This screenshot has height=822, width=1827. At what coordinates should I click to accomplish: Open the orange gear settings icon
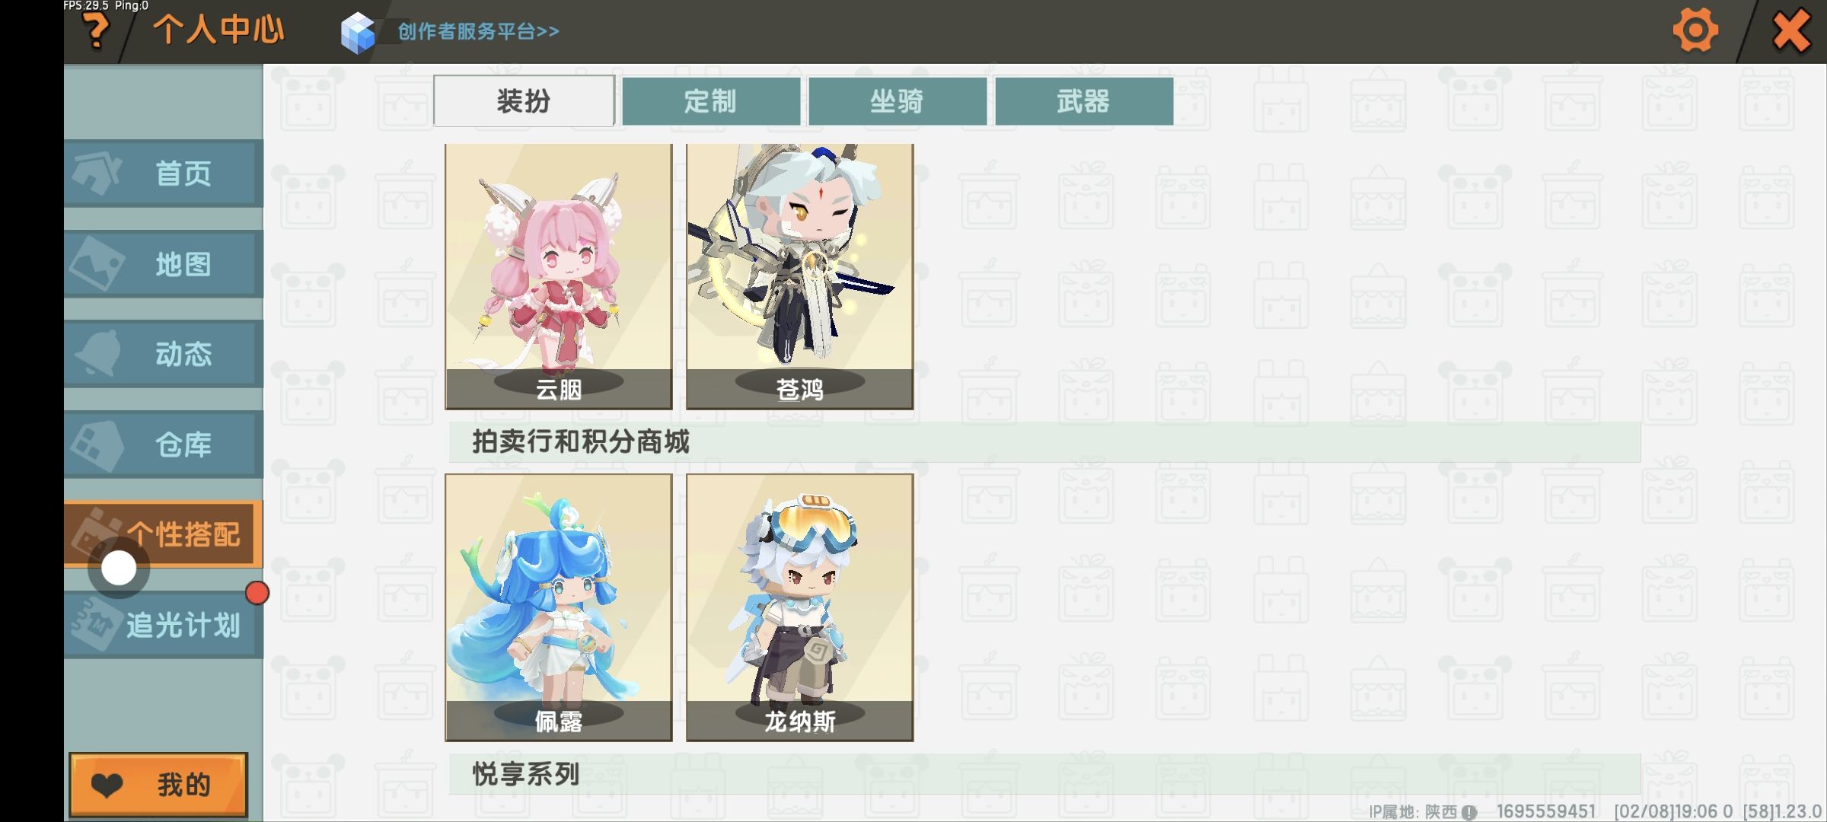(x=1695, y=30)
